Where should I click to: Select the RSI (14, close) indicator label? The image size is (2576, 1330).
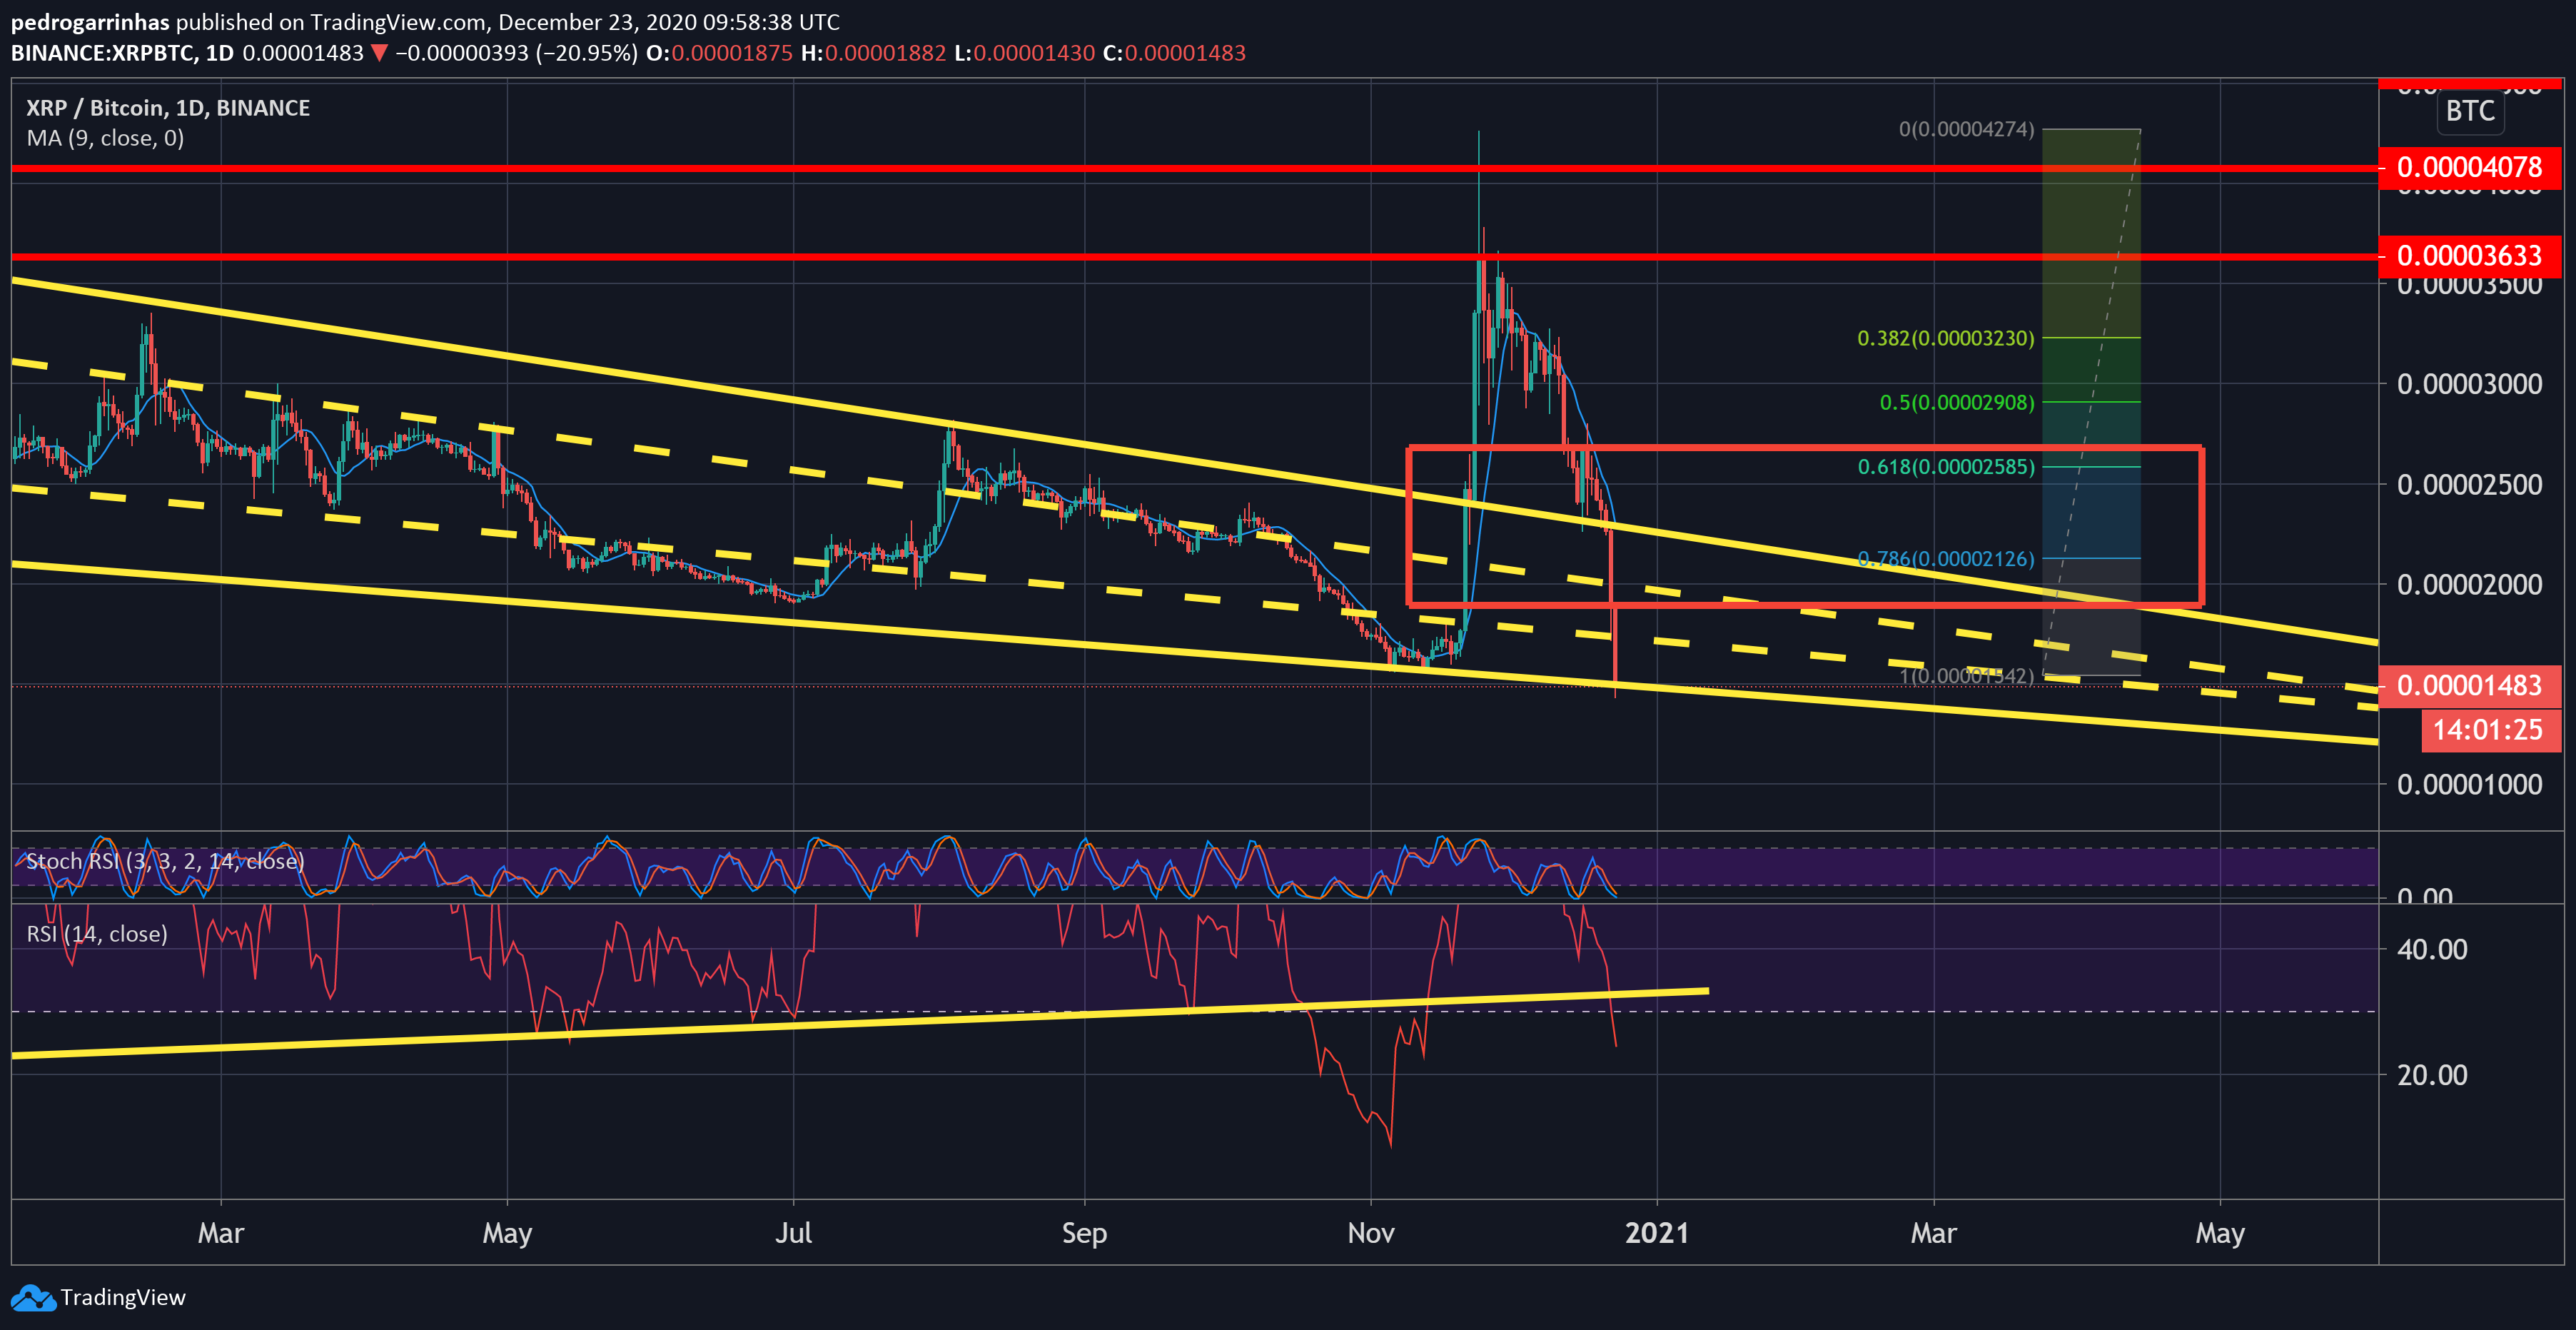97,934
